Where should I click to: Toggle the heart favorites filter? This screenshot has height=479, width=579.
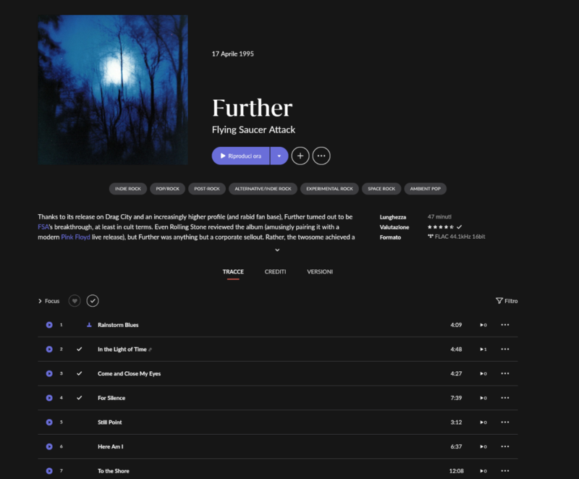75,301
